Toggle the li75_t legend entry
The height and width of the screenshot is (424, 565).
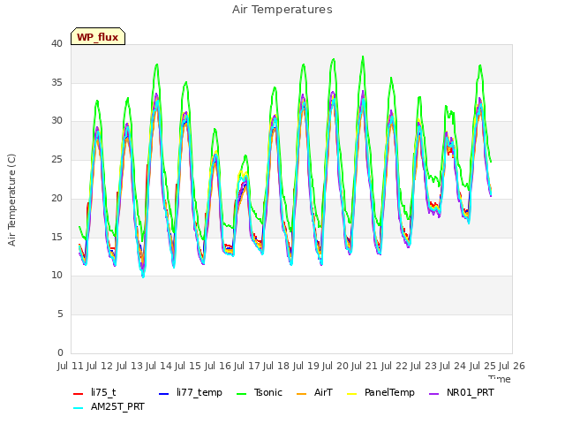pos(94,392)
